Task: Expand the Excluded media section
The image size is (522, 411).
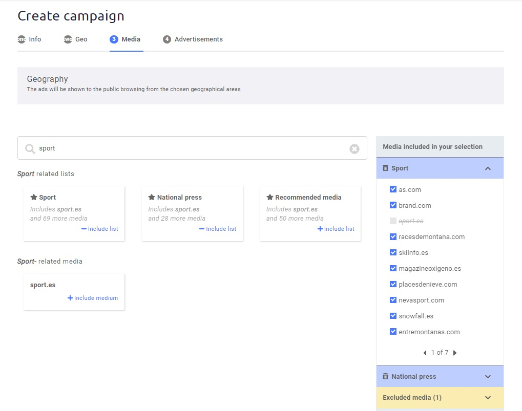Action: pyautogui.click(x=488, y=398)
